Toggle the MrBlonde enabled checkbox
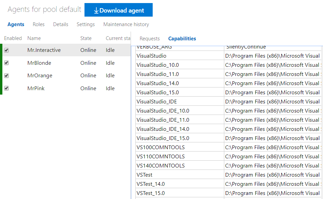The image size is (323, 199). (x=6, y=63)
